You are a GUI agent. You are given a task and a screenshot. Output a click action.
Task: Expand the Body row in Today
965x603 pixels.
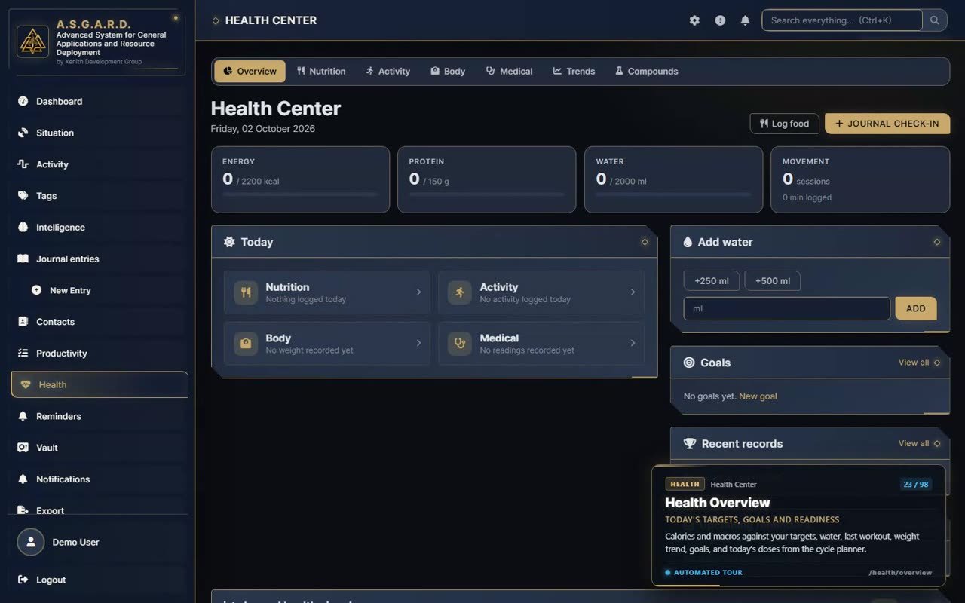(x=327, y=344)
